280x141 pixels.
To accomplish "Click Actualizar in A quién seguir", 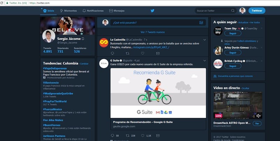I will 243,22.
